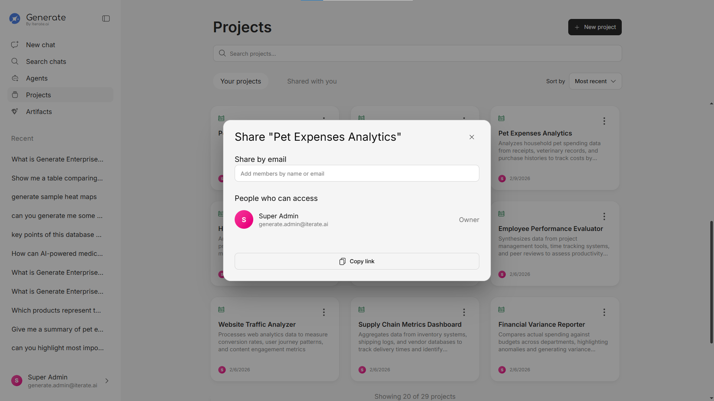
Task: Open the Employee Performance Evaluator options menu
Action: [604, 216]
